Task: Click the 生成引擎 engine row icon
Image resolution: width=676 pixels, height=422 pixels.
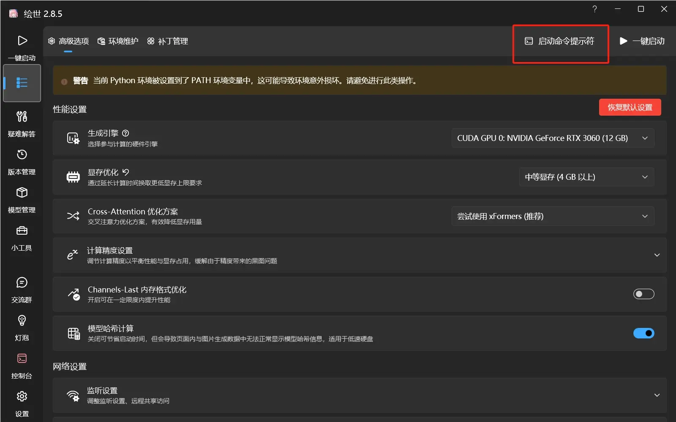Action: (73, 138)
